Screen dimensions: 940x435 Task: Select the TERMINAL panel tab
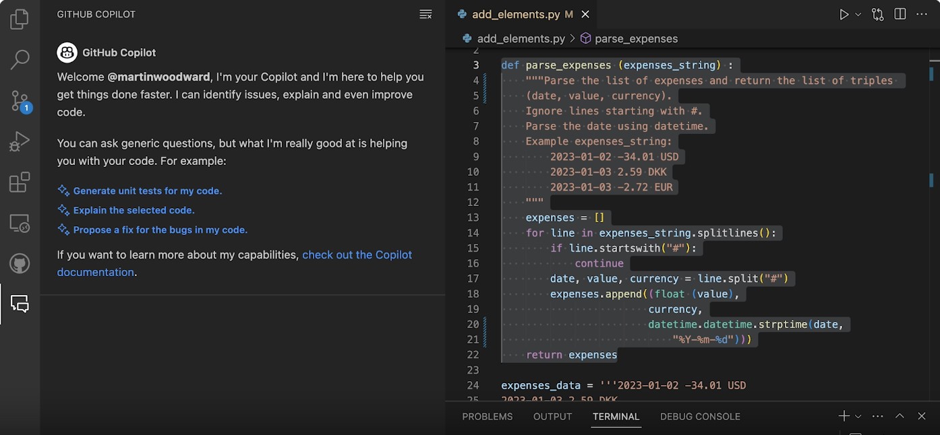(616, 416)
